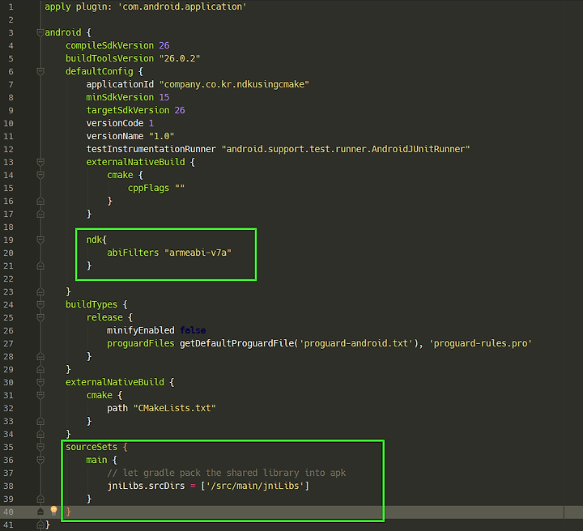This screenshot has height=531, width=583.
Task: Collapse the ndk block fold marker
Action: click(40, 240)
